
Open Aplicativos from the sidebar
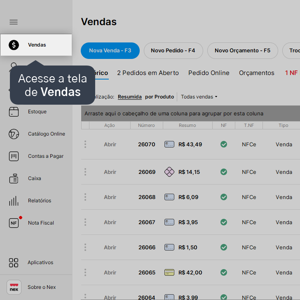click(40, 262)
